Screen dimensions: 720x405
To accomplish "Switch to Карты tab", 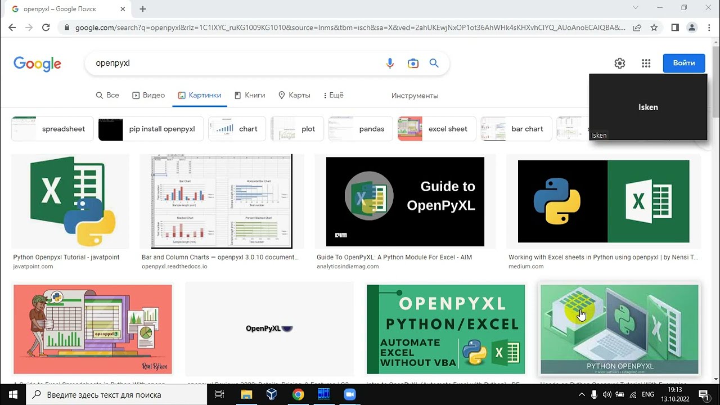I will (x=294, y=95).
